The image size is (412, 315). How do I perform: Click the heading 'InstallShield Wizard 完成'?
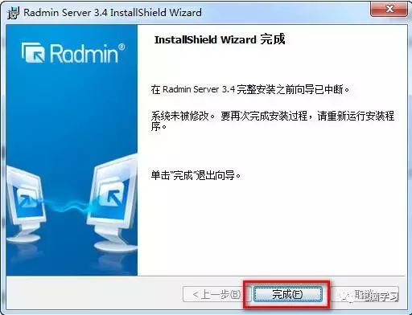[x=220, y=39]
